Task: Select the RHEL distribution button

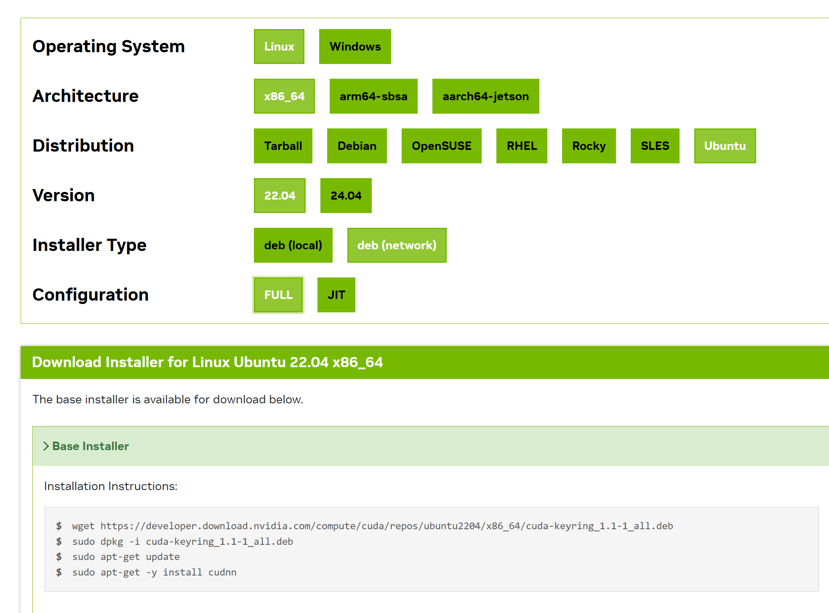Action: [x=521, y=146]
